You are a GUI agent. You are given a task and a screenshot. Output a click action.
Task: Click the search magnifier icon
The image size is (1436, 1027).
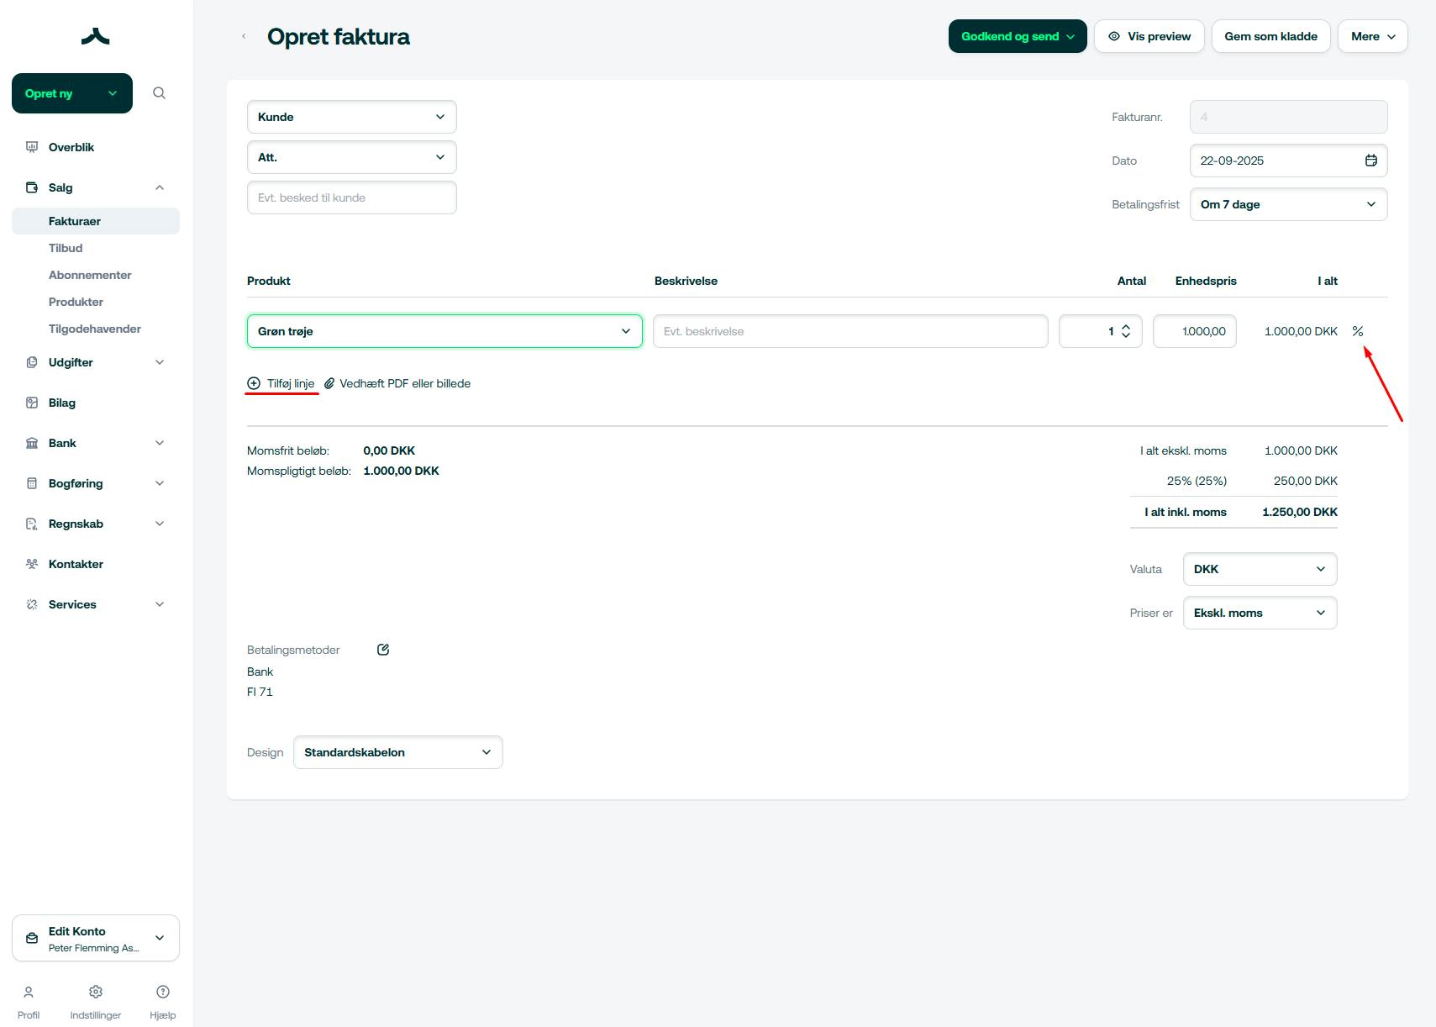[159, 93]
